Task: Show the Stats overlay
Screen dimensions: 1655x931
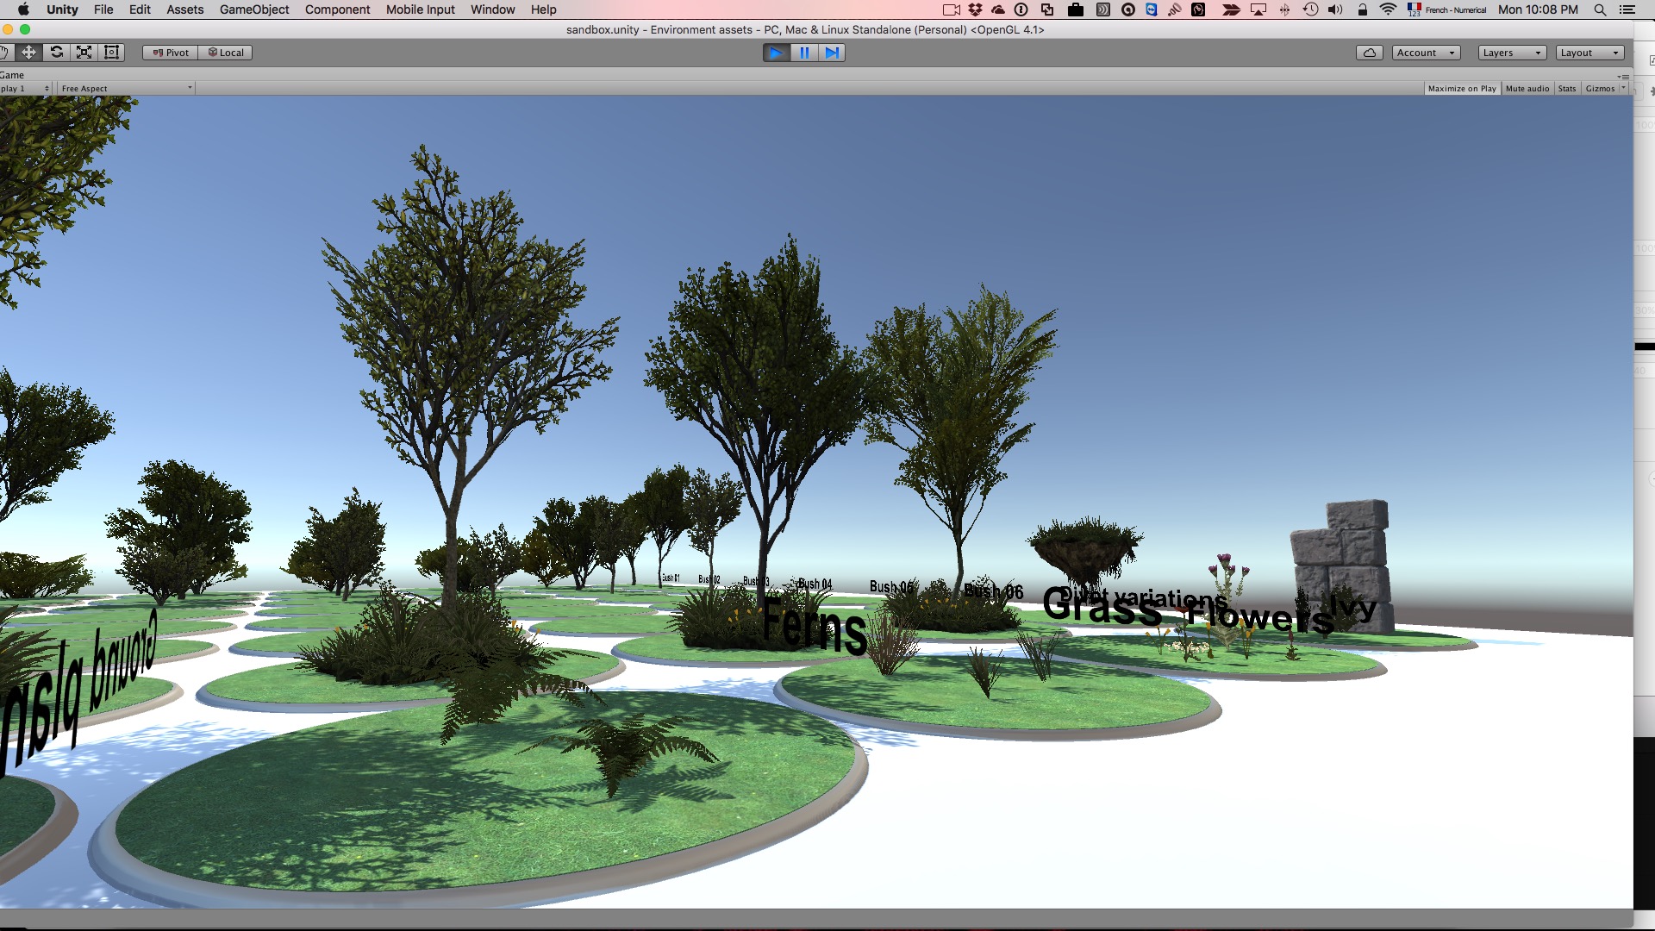Action: click(1567, 89)
